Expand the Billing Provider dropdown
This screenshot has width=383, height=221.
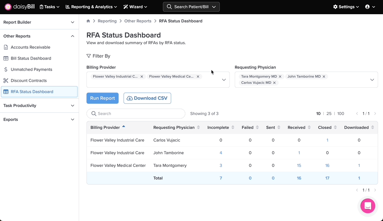pyautogui.click(x=224, y=80)
